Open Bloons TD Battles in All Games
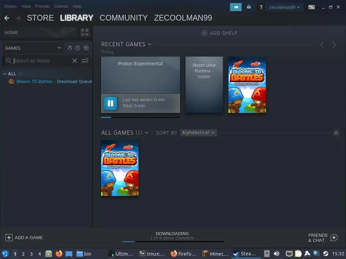This screenshot has height=259, width=346. pyautogui.click(x=120, y=168)
